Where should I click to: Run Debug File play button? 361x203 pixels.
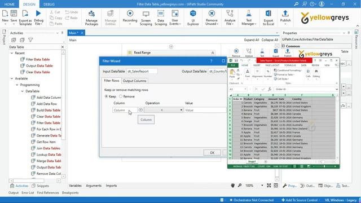tap(38, 14)
